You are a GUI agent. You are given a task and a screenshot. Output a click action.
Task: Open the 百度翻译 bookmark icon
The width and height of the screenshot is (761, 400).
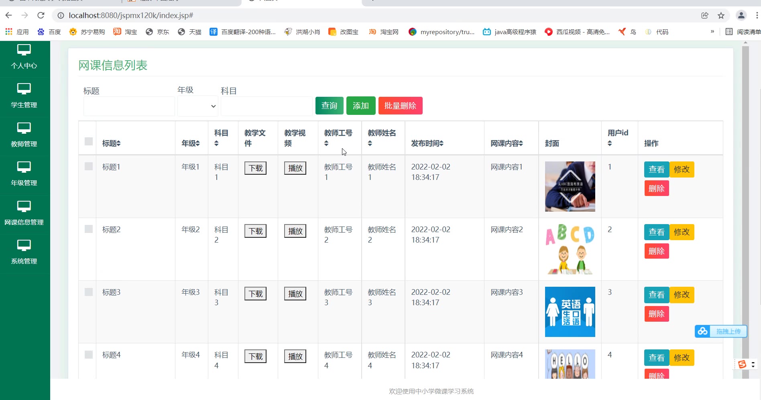pos(214,32)
